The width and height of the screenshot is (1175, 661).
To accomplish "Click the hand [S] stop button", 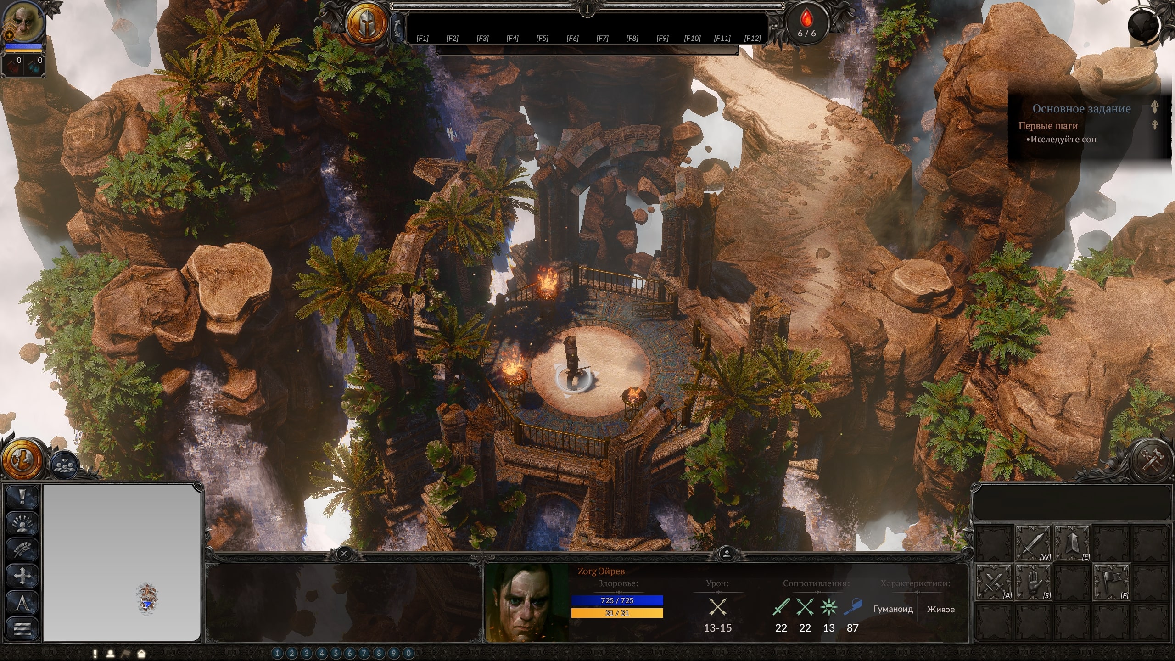I will pos(1033,582).
